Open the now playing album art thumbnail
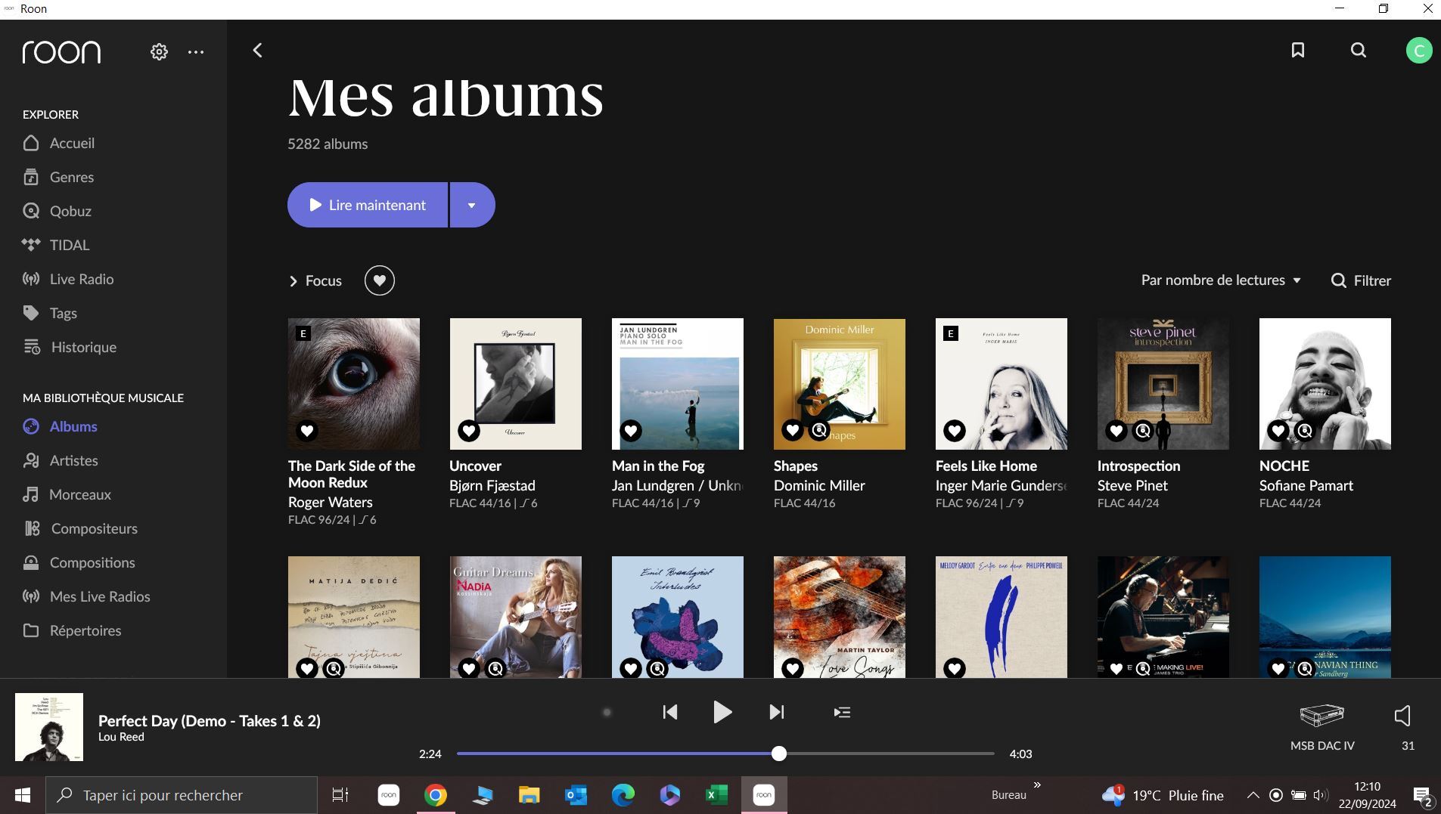The image size is (1441, 814). [49, 727]
